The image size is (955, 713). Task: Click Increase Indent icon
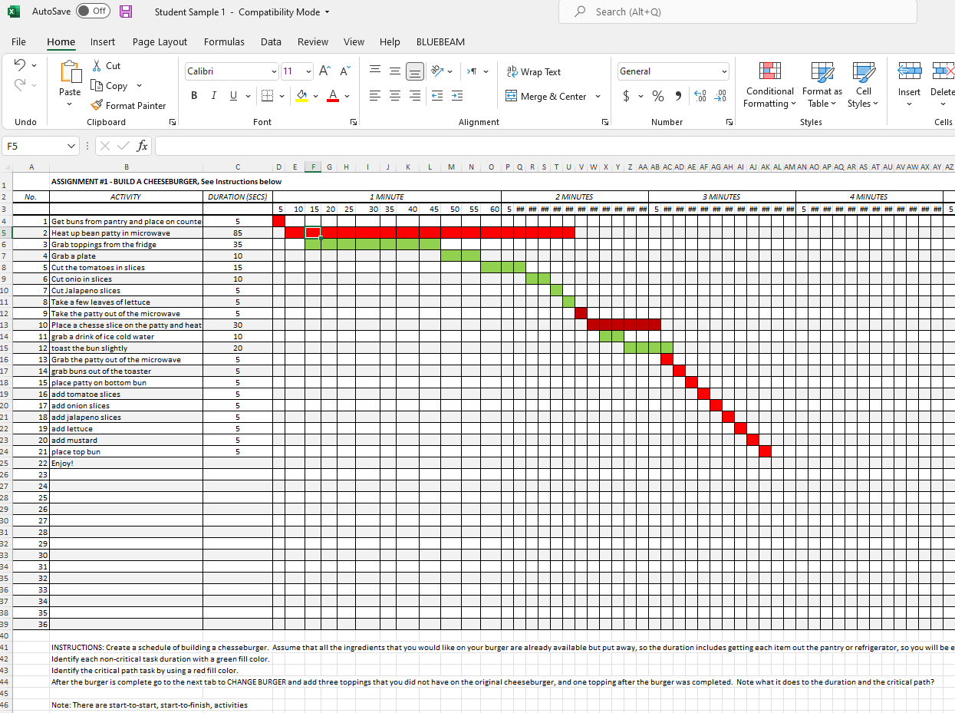(456, 96)
